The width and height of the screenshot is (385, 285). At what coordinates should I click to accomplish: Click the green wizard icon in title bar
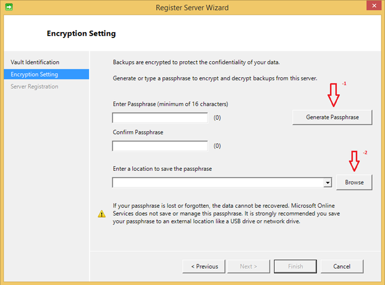pos(9,7)
